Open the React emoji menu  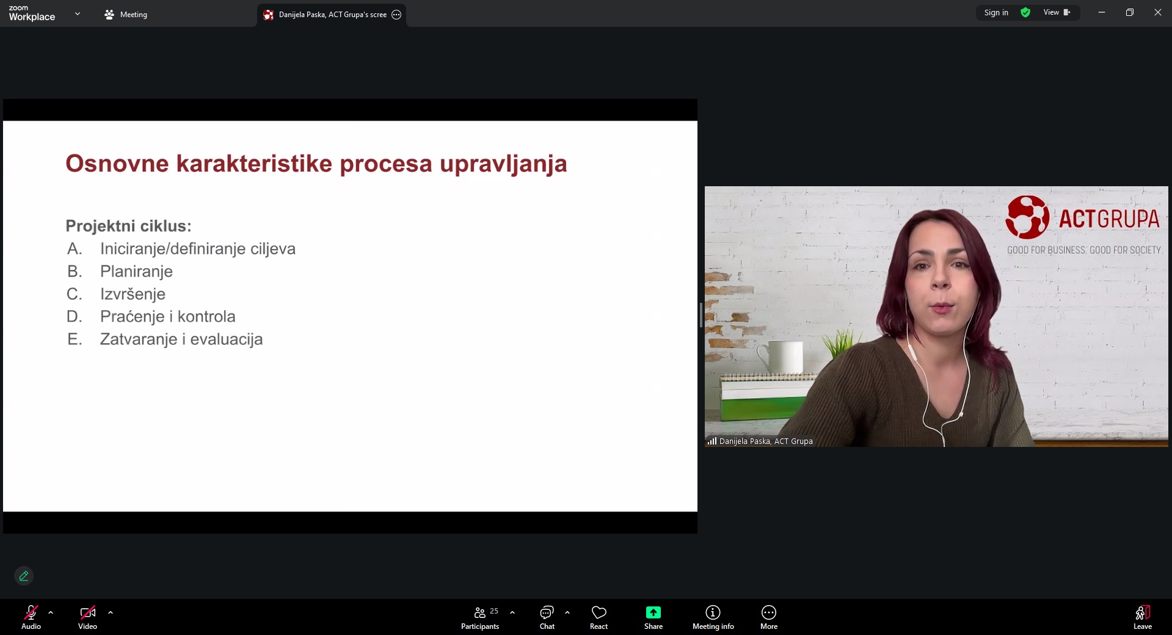599,617
